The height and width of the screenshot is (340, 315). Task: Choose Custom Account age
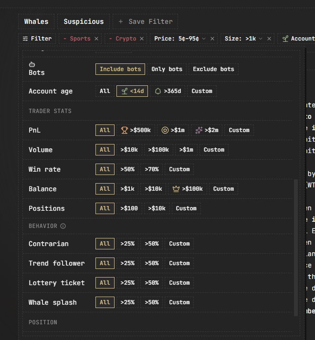pyautogui.click(x=202, y=91)
